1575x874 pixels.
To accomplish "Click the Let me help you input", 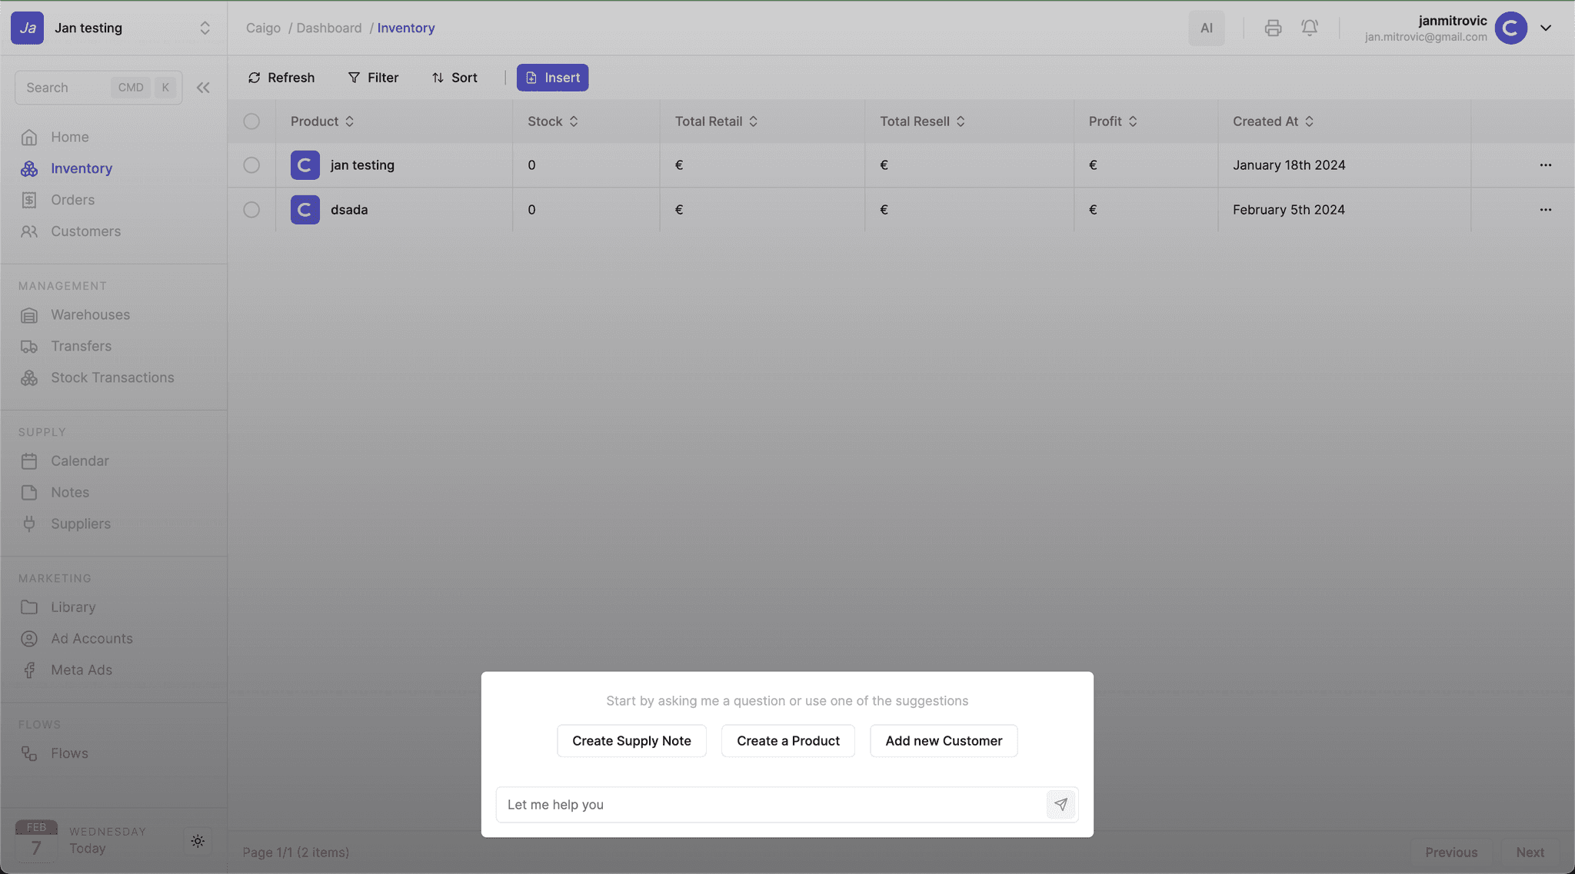I will click(x=769, y=804).
